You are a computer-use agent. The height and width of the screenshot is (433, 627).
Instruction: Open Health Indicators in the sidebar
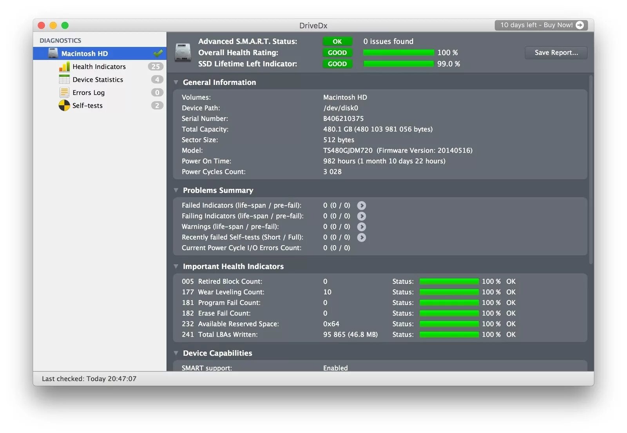tap(100, 67)
